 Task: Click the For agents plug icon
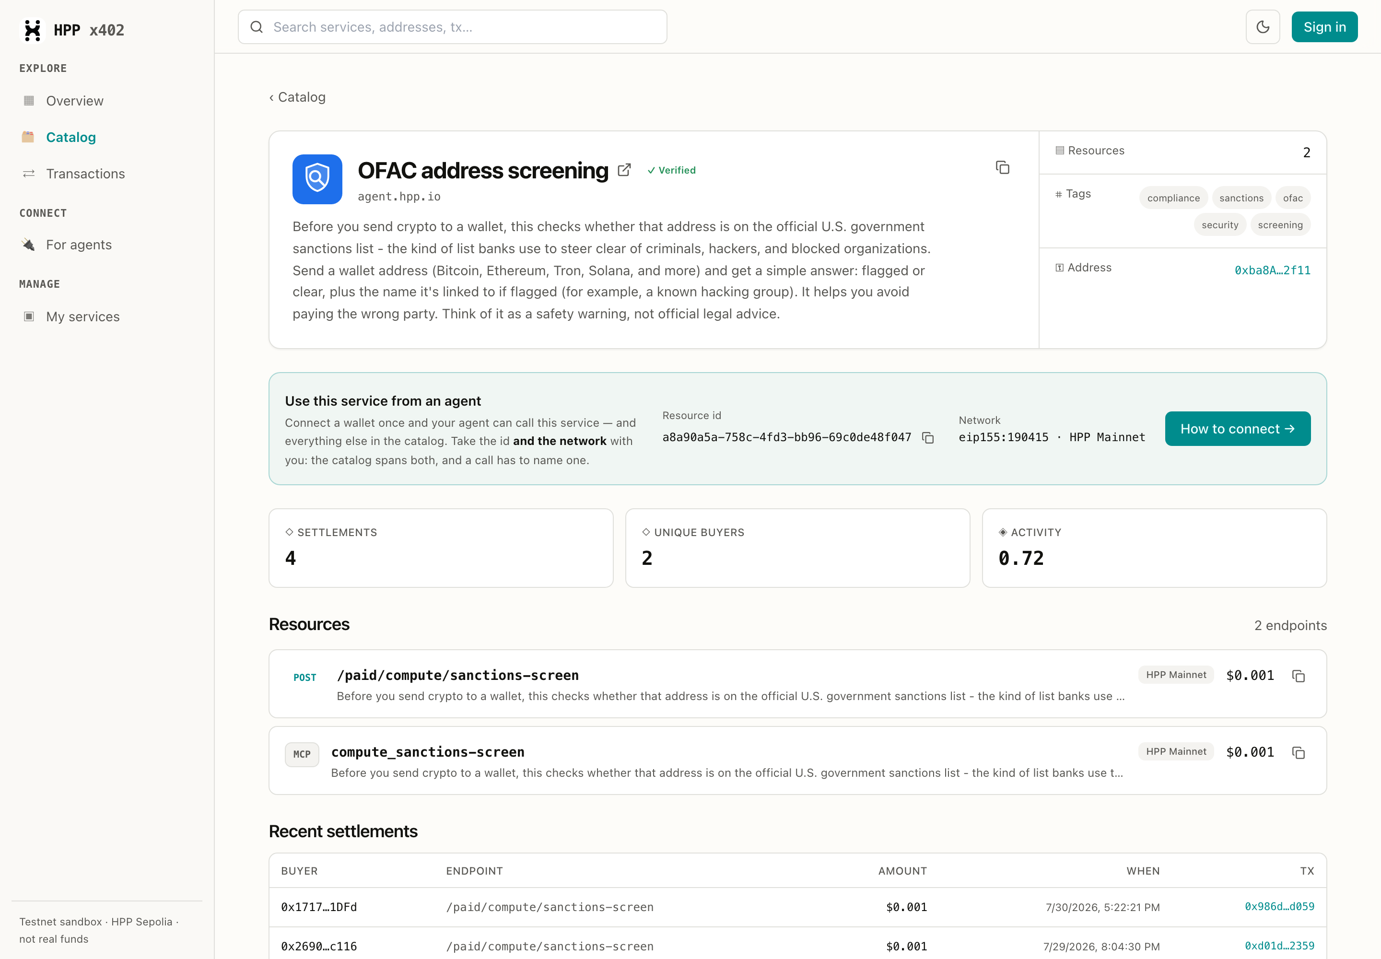pos(29,245)
